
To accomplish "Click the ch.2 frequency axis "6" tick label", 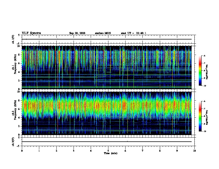I will coord(19,109).
